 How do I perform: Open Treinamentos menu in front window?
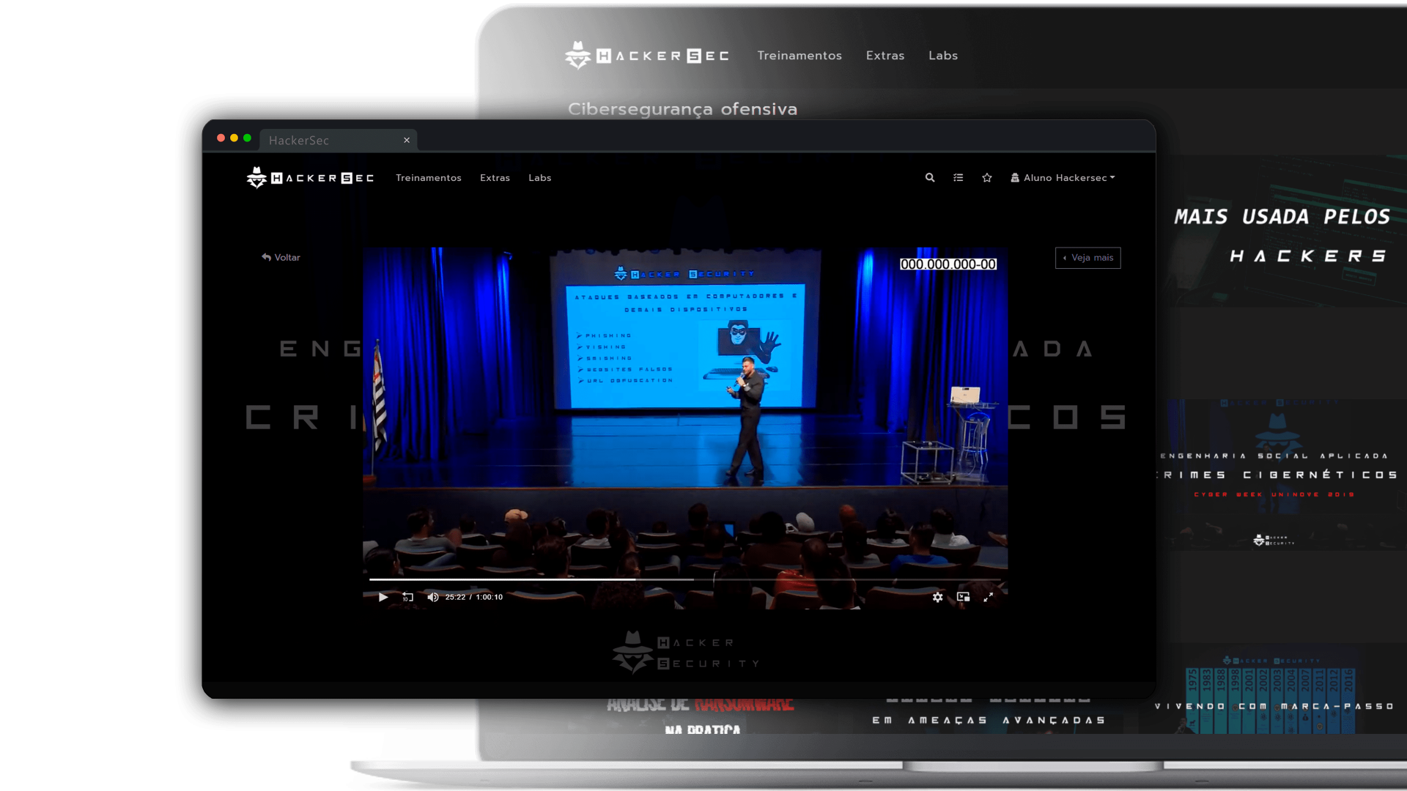coord(428,177)
